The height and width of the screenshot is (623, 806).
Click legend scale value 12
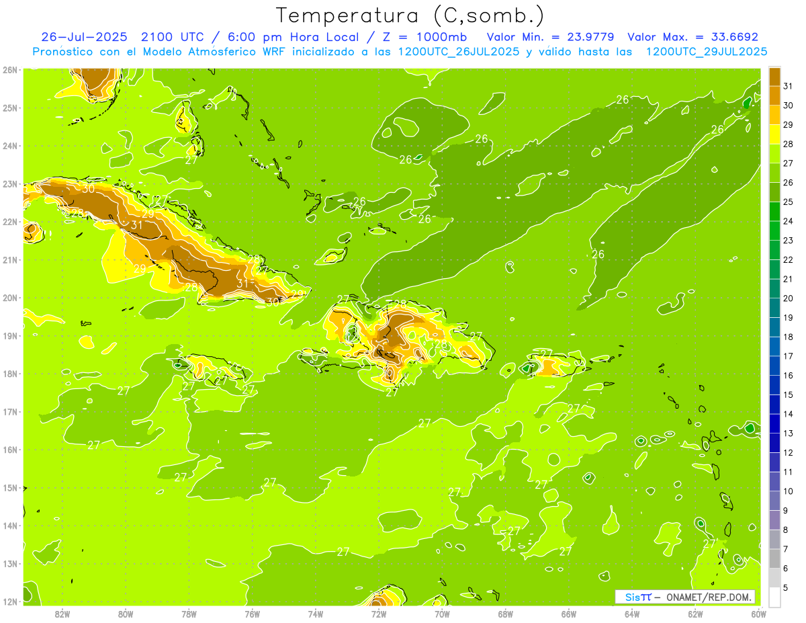click(x=789, y=452)
